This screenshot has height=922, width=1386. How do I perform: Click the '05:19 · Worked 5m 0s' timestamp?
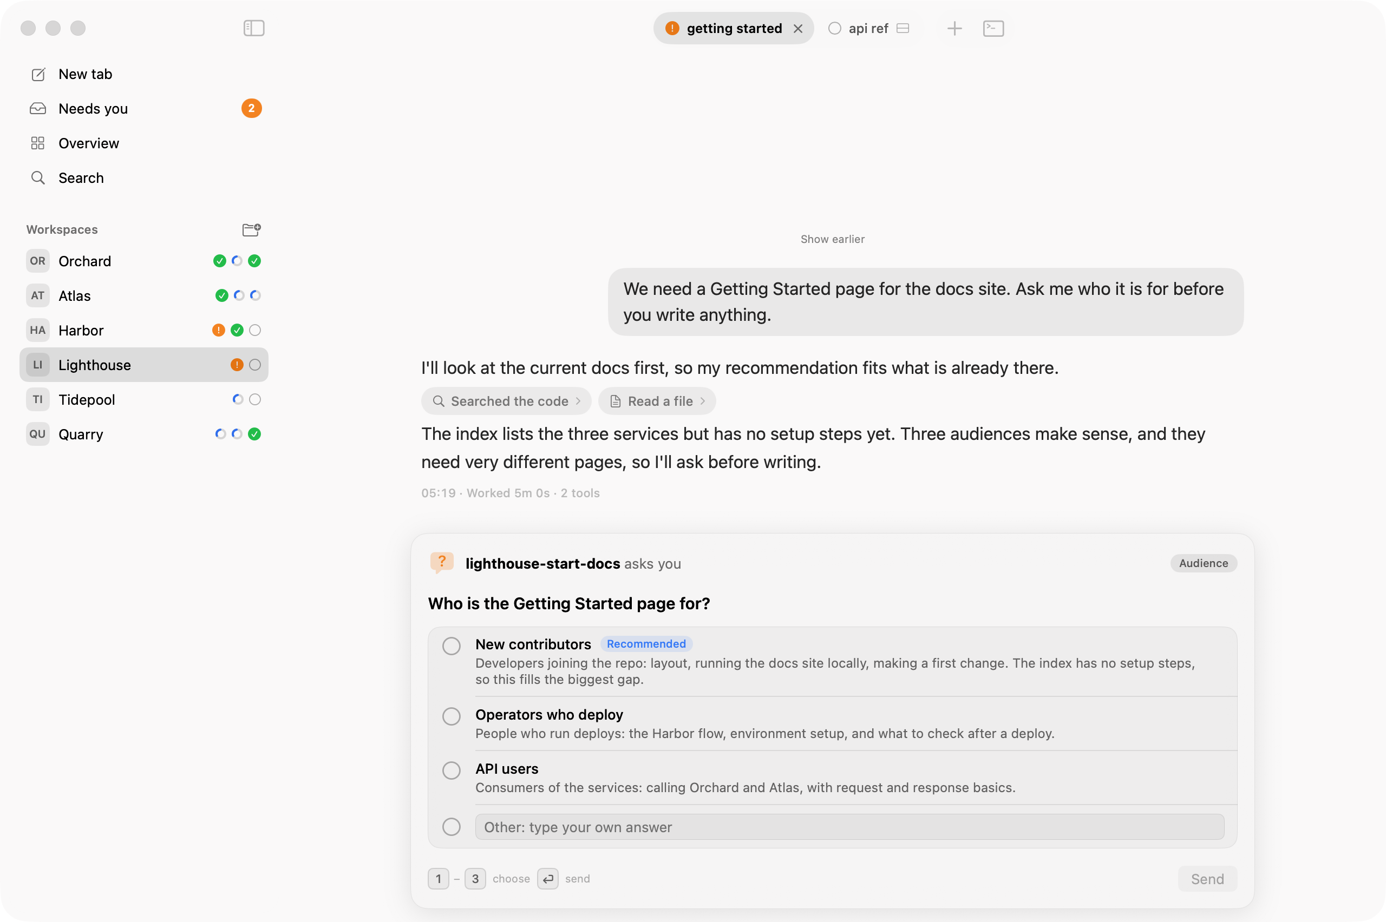coord(485,493)
